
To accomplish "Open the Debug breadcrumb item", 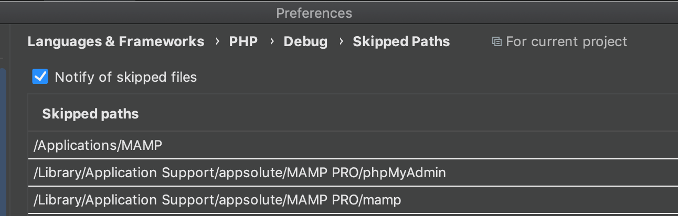I will point(306,42).
